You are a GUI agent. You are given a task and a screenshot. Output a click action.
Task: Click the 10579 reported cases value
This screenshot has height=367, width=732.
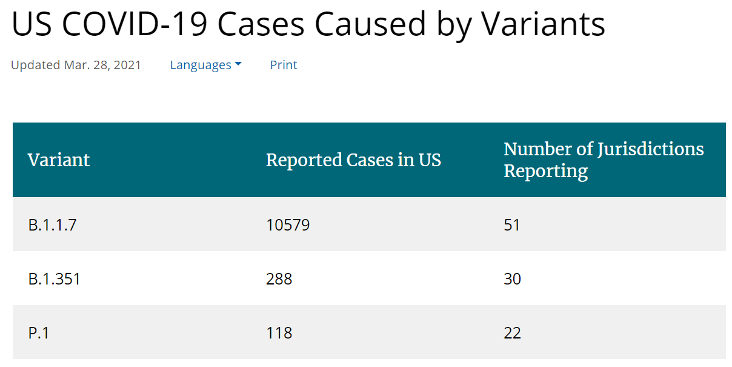[x=288, y=225]
